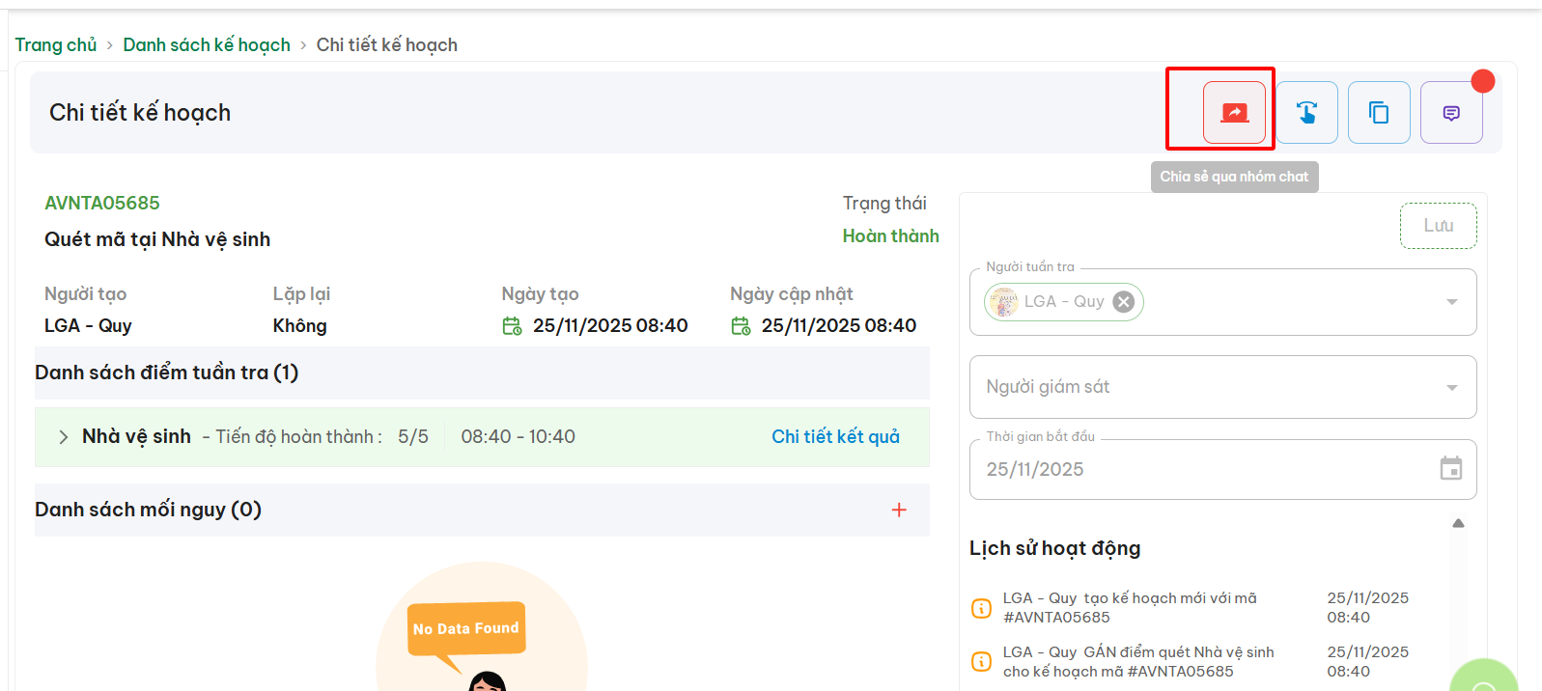
Task: Open the calendar picker for start date
Action: (1450, 469)
